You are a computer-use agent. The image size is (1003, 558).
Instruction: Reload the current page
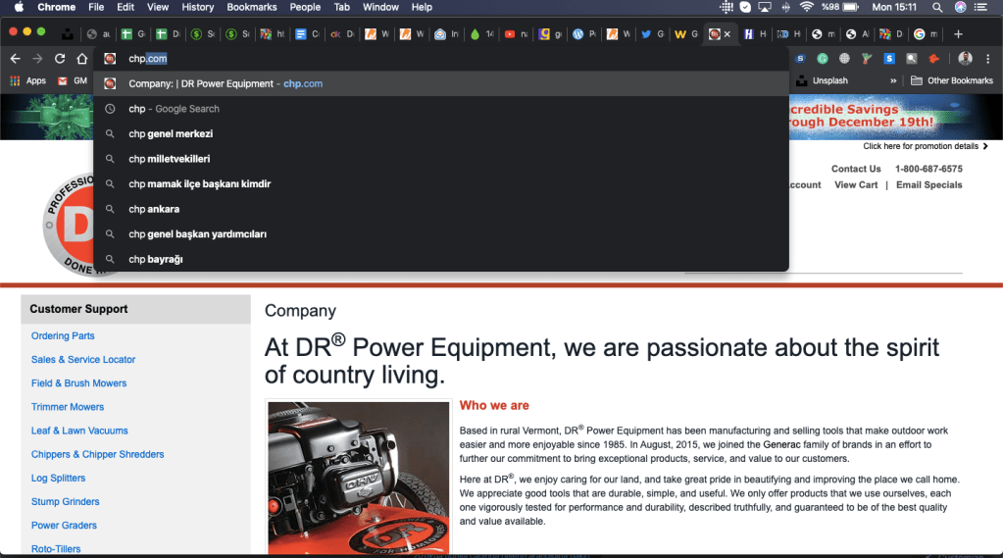60,59
